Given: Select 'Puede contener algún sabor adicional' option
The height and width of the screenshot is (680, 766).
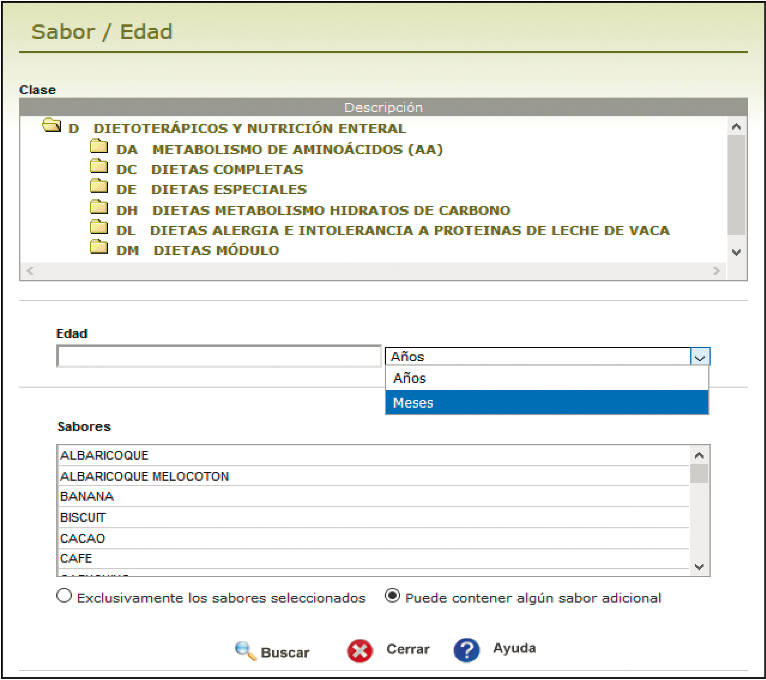Looking at the screenshot, I should point(392,596).
